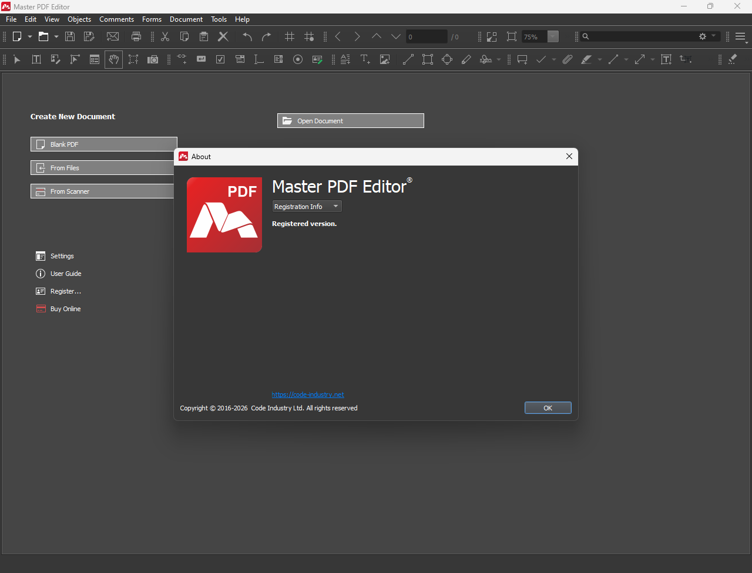Viewport: 752px width, 573px height.
Task: Click the Buy Online link
Action: [58, 309]
